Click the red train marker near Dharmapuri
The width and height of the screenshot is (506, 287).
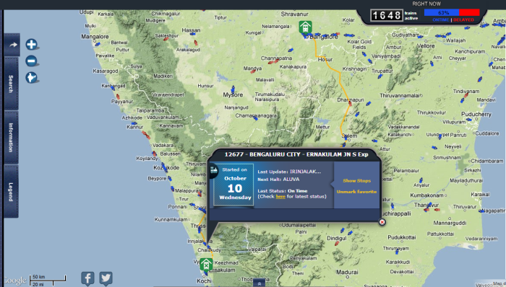click(x=350, y=103)
